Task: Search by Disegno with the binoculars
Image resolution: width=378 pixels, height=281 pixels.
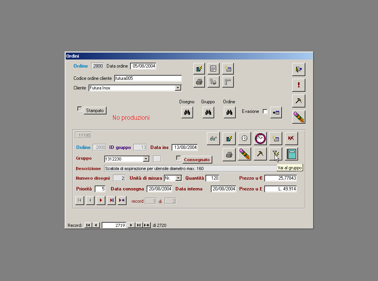Action: point(187,112)
